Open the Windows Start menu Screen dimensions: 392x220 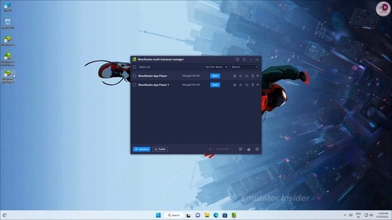(158, 215)
